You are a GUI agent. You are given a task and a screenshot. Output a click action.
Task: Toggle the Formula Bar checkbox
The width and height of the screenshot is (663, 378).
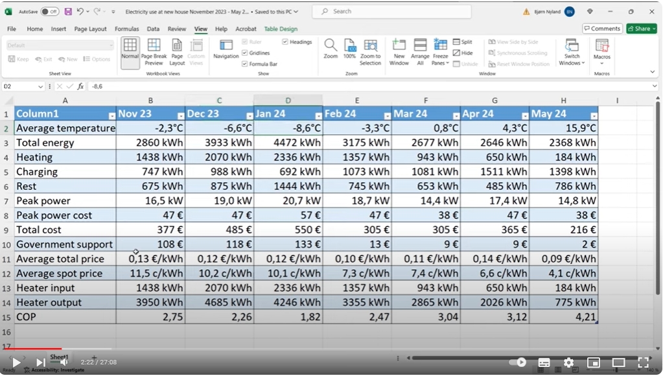click(245, 64)
